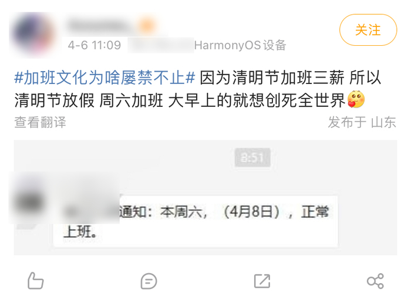Screen dimensions: 411x306
Task: Tap the 发布于 山东 location label
Action: [362, 122]
